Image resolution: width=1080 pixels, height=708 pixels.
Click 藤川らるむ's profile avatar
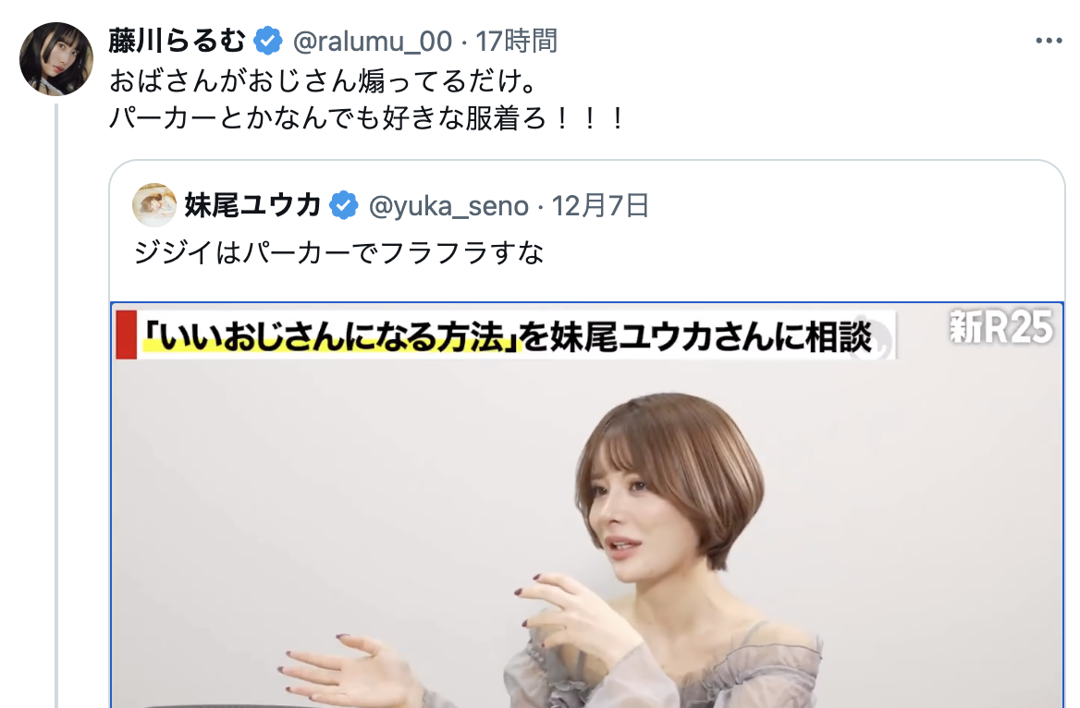click(x=55, y=59)
